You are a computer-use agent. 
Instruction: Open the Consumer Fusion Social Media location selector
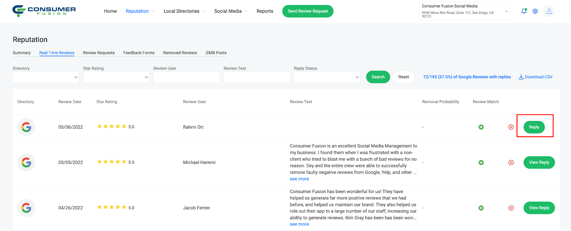click(x=464, y=11)
